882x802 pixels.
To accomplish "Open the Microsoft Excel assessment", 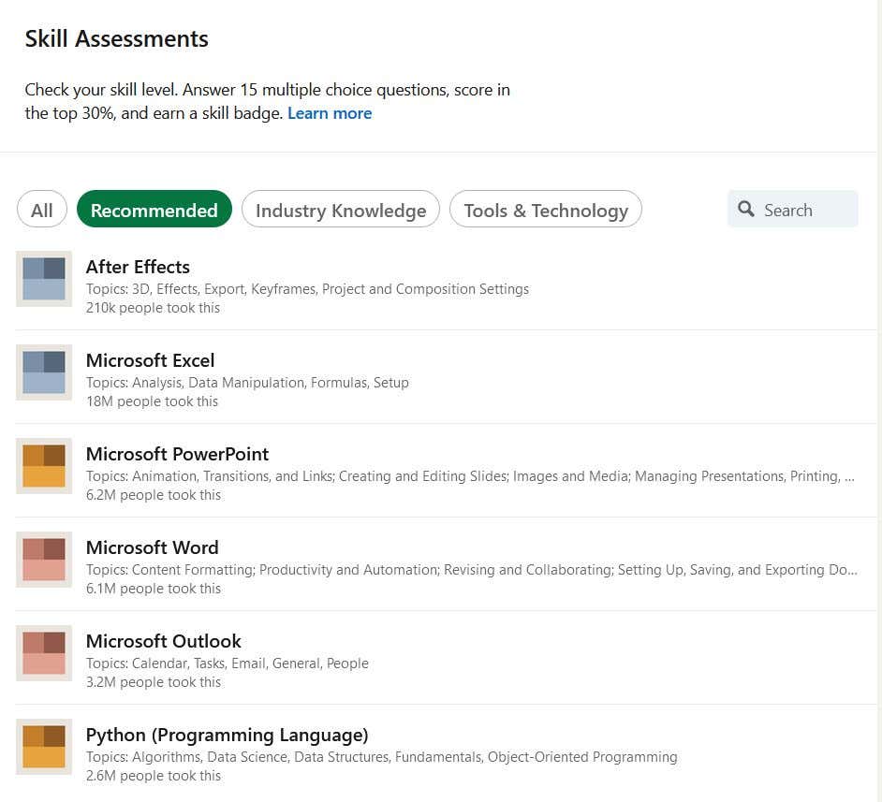I will 150,360.
